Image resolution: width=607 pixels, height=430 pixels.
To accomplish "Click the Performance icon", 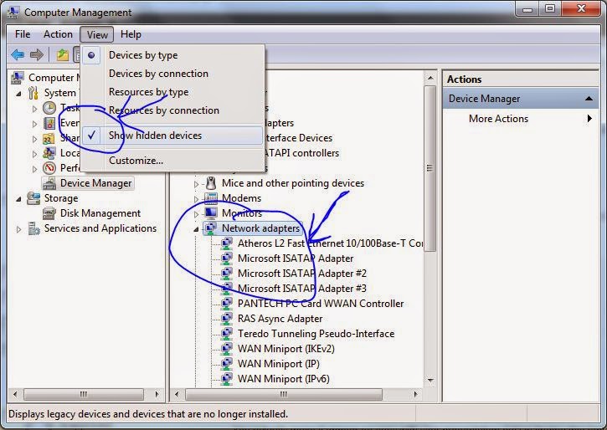I will click(x=49, y=168).
